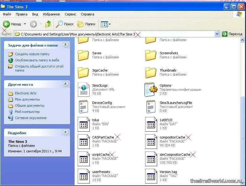Click the 'scriptCache' file name

pos(101,155)
